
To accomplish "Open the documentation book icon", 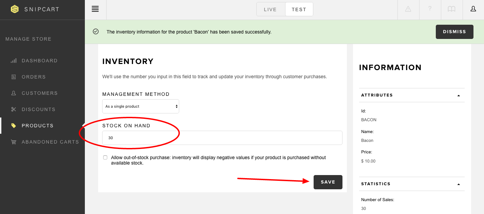I will coord(451,9).
